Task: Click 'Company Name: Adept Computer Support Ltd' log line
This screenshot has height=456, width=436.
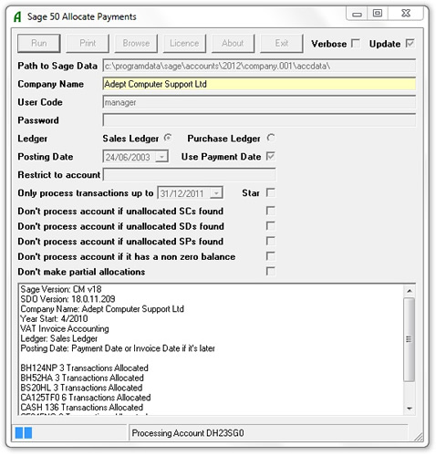Action: [102, 309]
